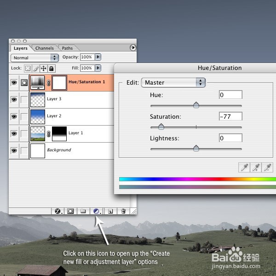This screenshot has width=276, height=276.
Task: Select the 'Layer 1' name
Action: click(76, 133)
